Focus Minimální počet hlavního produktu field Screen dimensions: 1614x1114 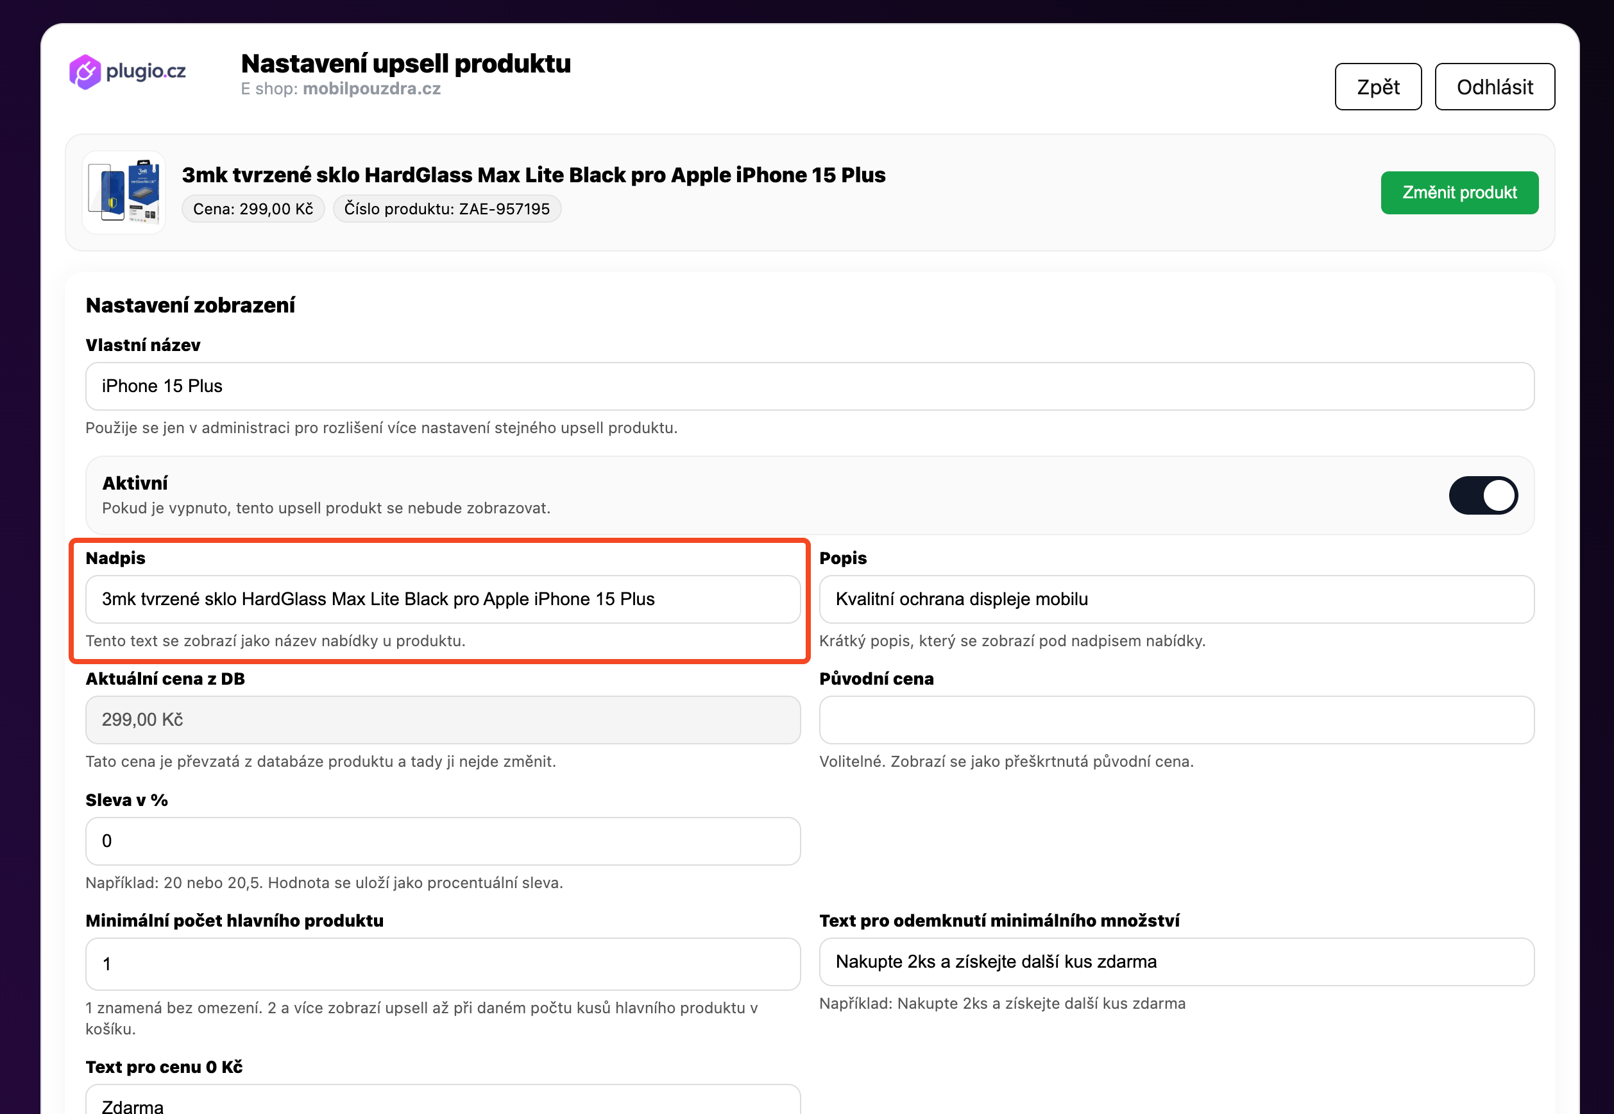[x=443, y=964]
